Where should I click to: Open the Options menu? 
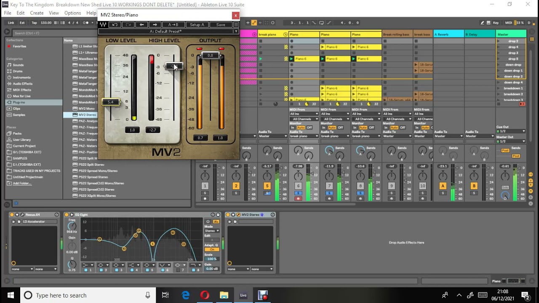(72, 13)
